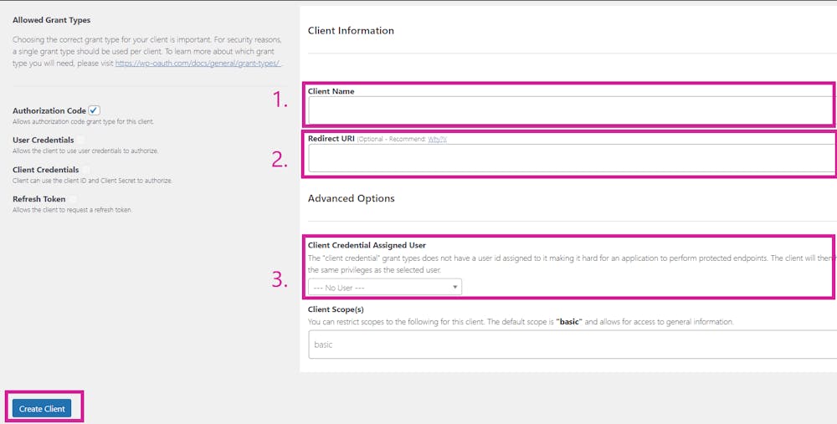The width and height of the screenshot is (837, 424).
Task: Enable the Refresh Token checkbox
Action: [x=73, y=199]
